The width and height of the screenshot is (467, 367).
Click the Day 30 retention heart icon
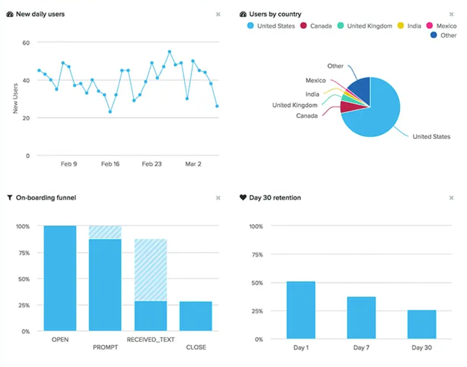point(243,197)
